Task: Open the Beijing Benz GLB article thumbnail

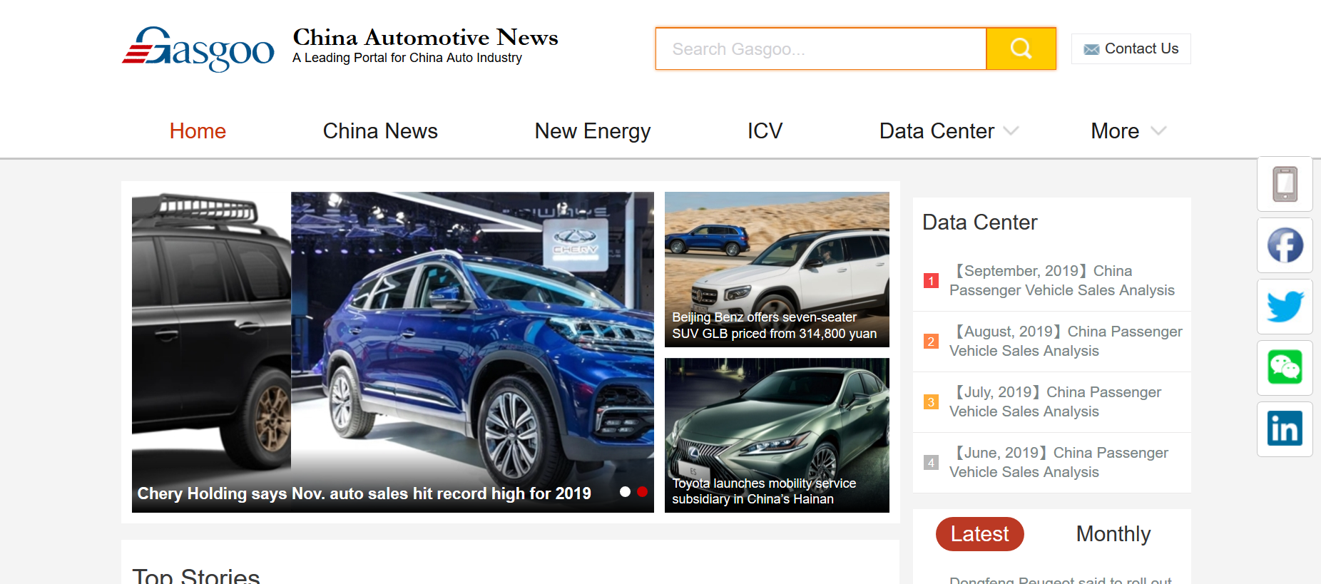Action: tap(777, 270)
